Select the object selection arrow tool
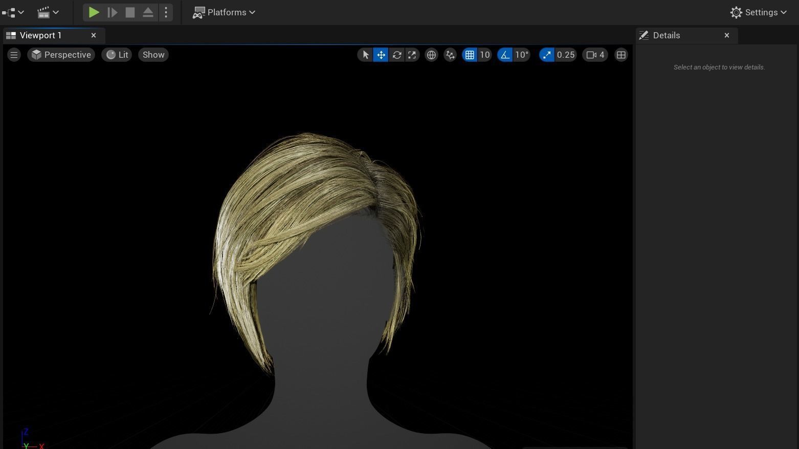This screenshot has width=799, height=449. (365, 55)
